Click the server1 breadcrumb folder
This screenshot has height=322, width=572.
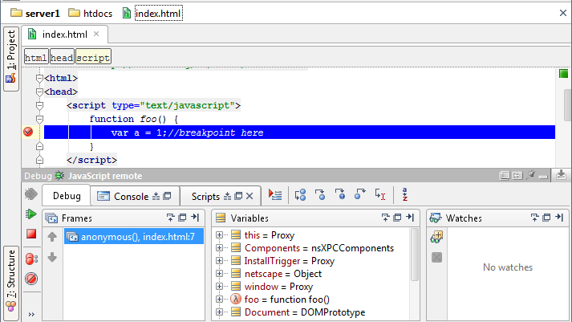(x=35, y=14)
